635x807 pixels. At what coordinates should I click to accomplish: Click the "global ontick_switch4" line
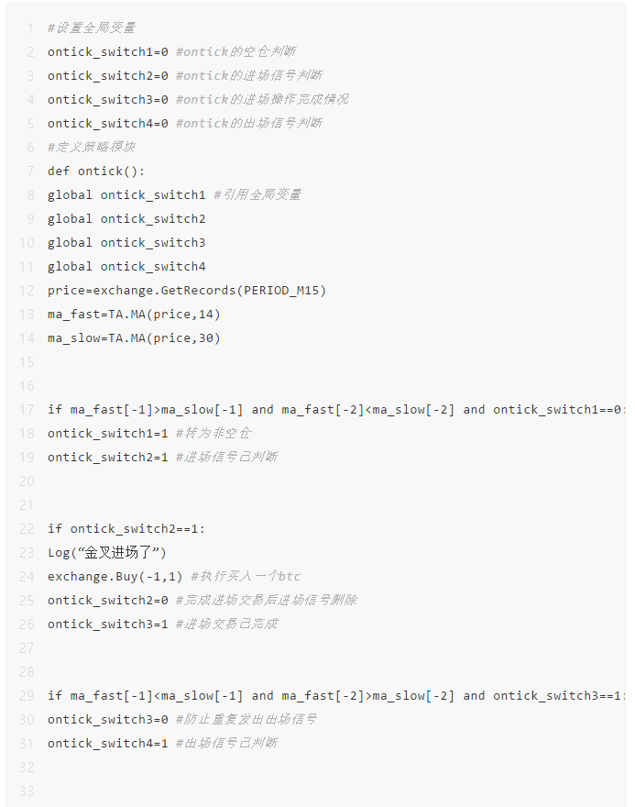pos(126,266)
